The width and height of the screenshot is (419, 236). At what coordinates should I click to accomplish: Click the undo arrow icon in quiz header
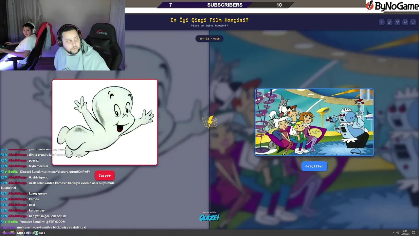pos(382,22)
